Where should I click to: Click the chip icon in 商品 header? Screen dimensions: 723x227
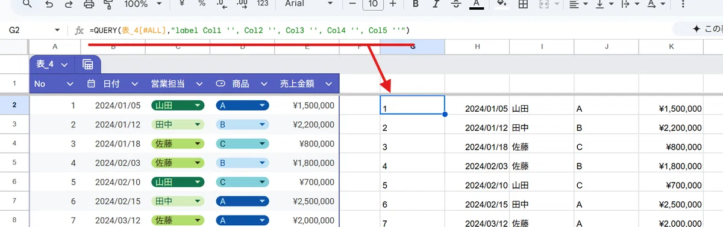(x=221, y=84)
